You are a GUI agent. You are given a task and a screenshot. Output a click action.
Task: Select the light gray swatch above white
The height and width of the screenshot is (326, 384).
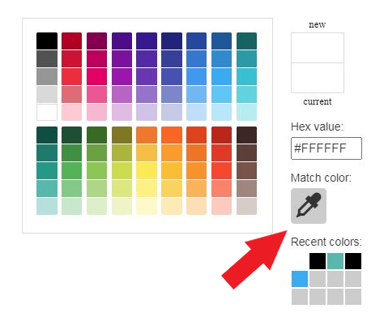coord(47,94)
